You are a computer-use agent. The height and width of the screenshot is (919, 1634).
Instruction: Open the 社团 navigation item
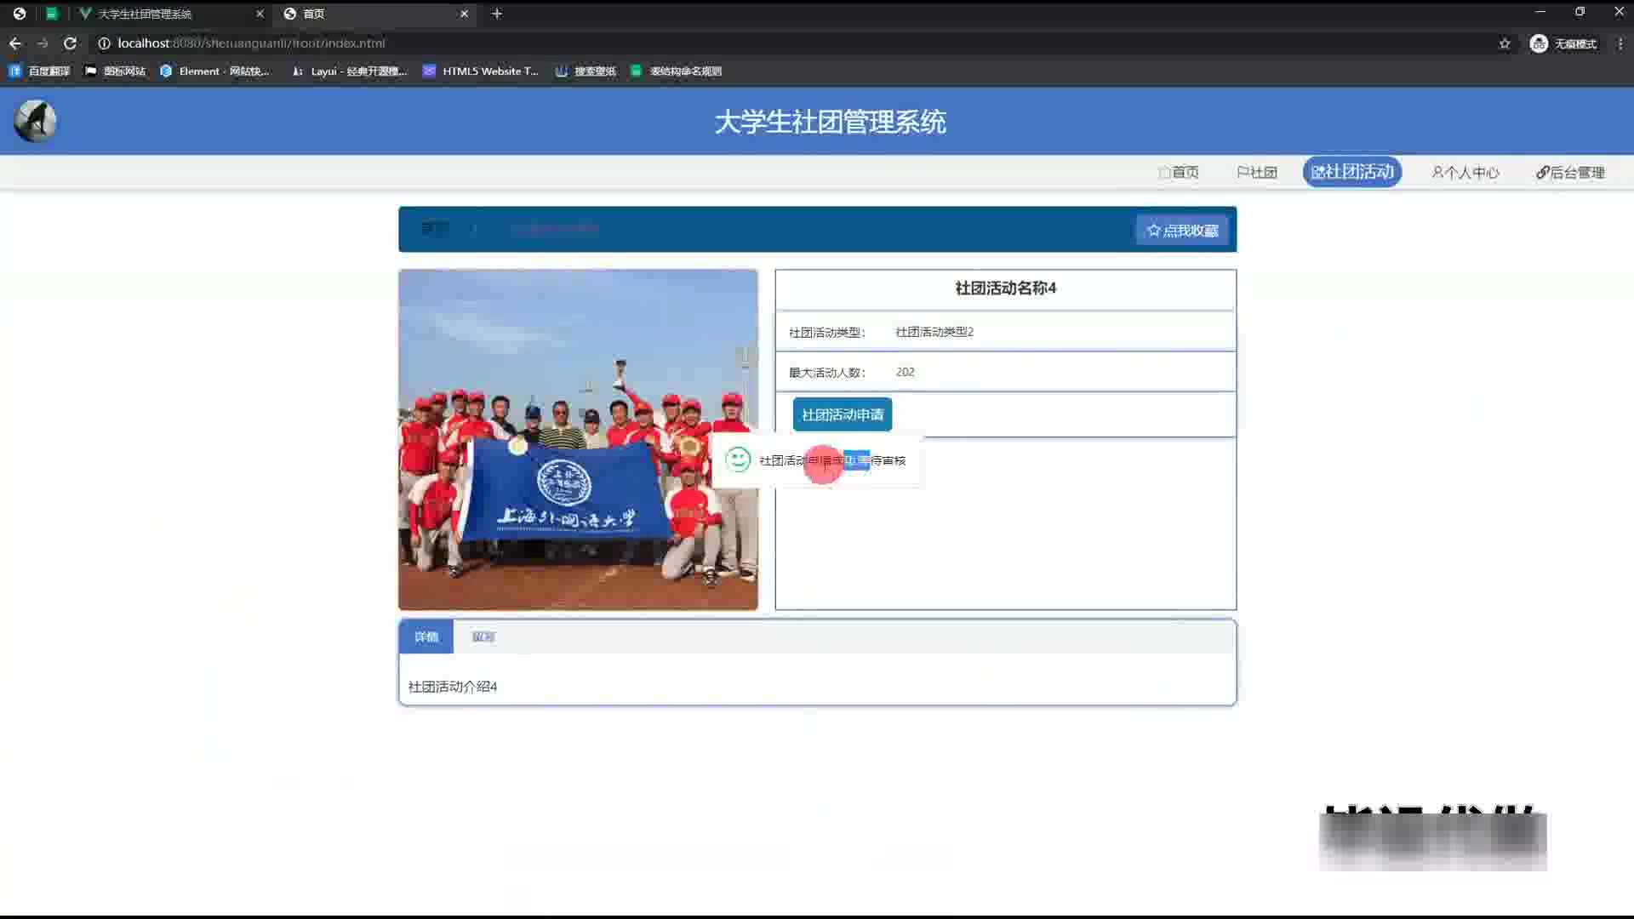[1257, 173]
